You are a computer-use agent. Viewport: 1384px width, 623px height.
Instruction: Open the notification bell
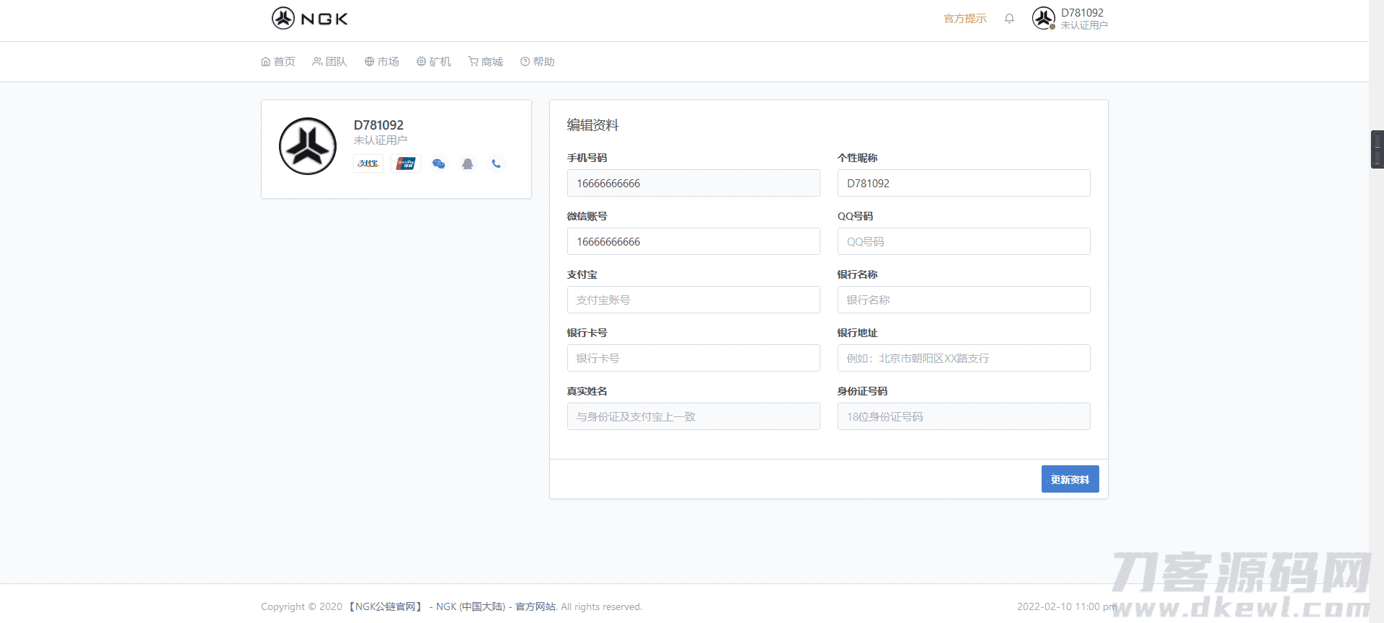click(1009, 19)
